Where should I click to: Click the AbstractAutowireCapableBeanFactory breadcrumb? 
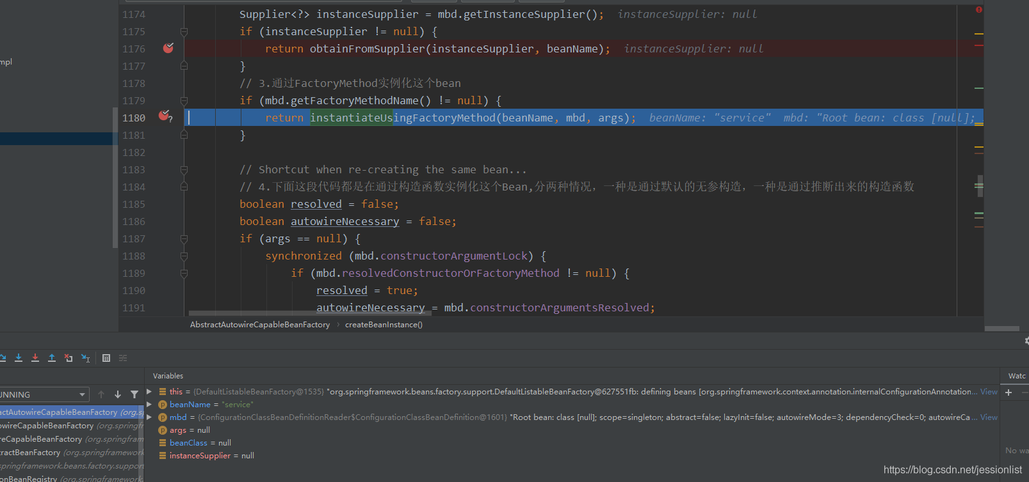(260, 325)
